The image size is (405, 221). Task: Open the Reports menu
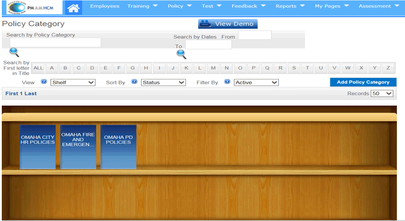click(x=290, y=6)
